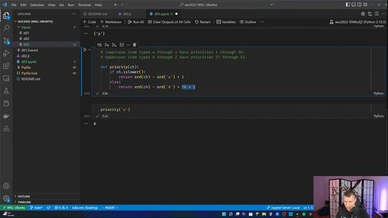Click inside the priority('a') cell
This screenshot has height=218, width=388.
click(231, 110)
